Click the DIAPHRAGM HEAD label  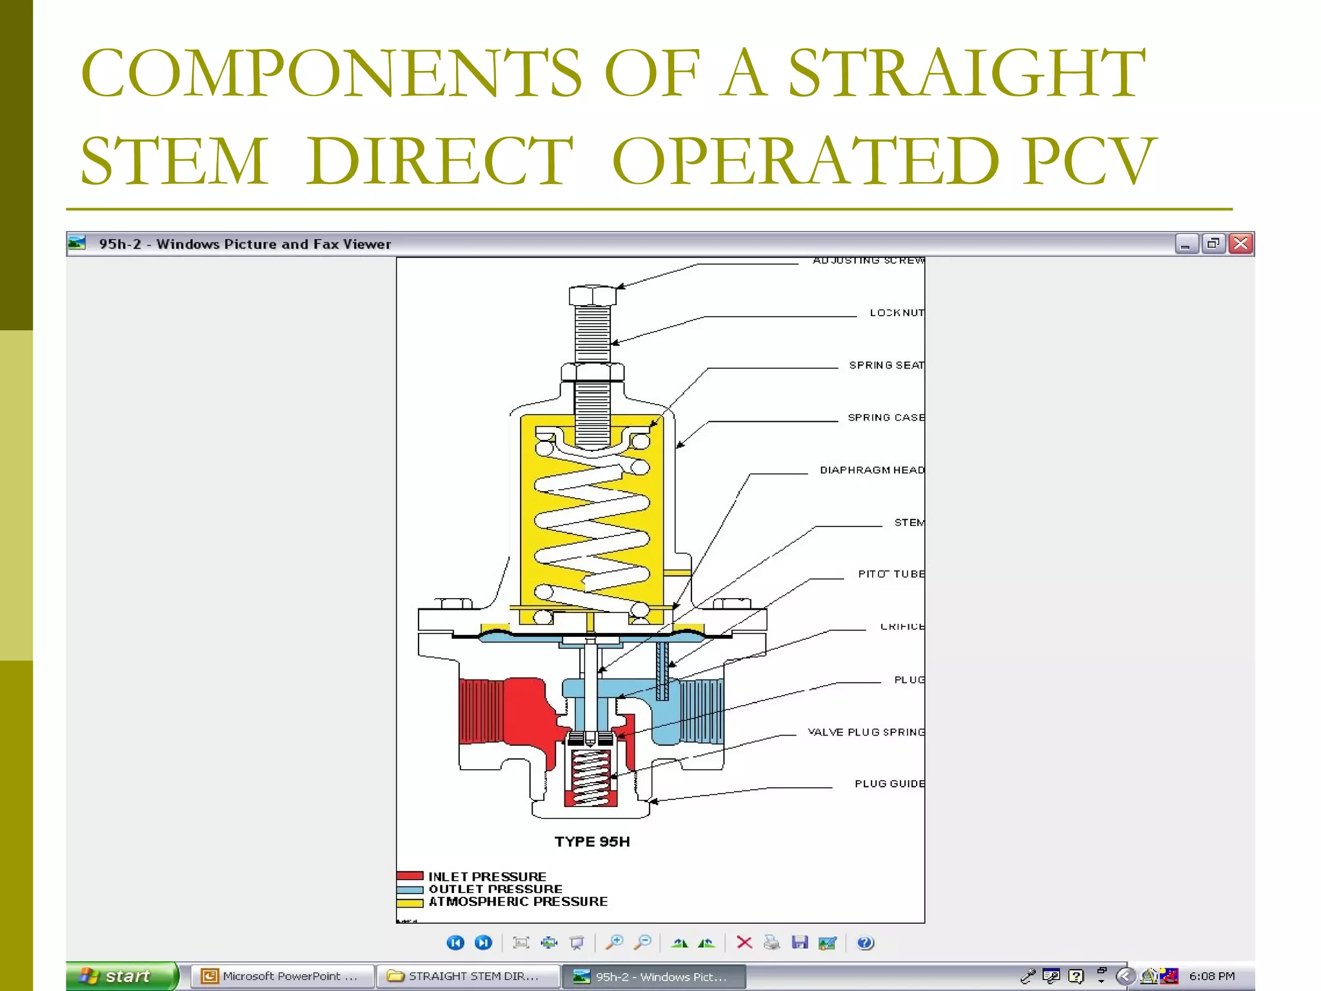point(872,470)
